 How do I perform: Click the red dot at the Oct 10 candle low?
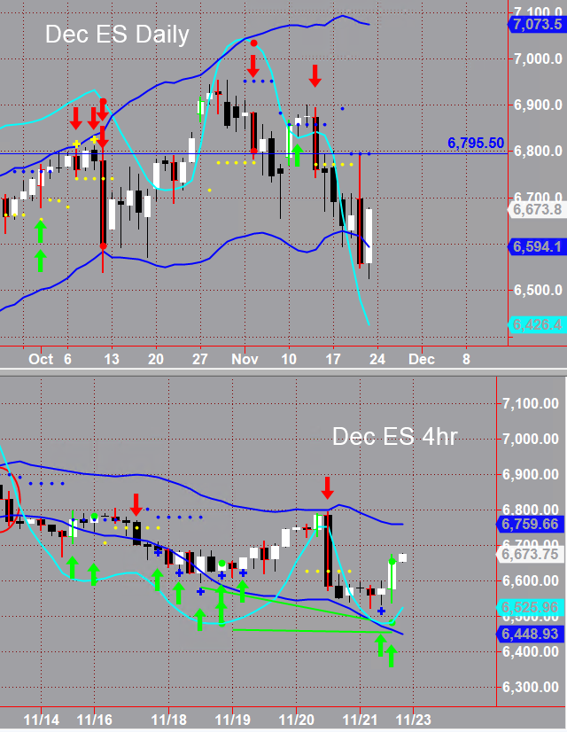104,245
